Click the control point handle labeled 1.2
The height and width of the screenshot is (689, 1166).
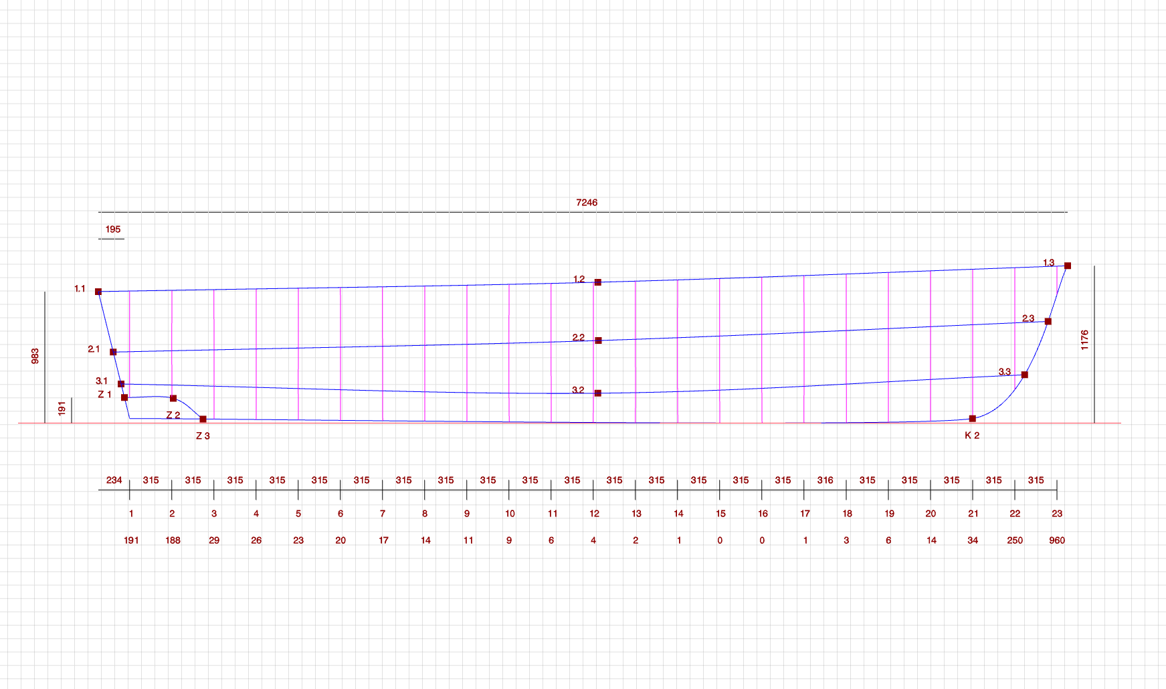(598, 282)
